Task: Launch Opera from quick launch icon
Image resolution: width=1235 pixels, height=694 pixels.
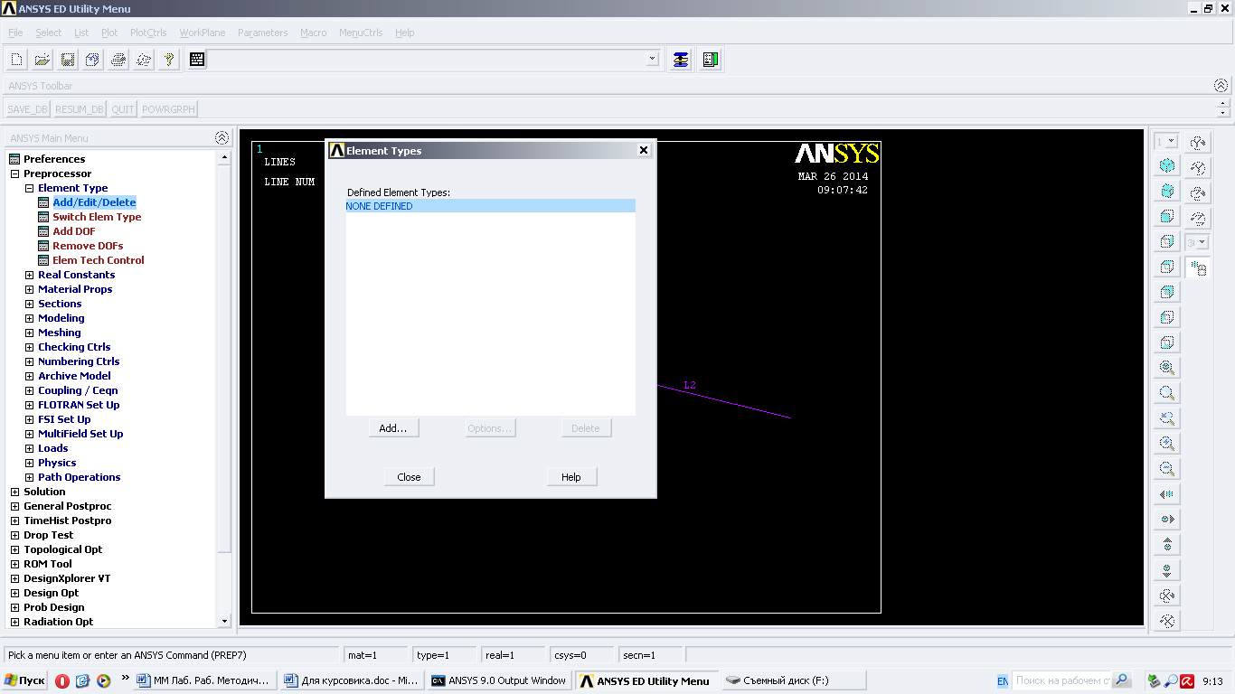Action: click(x=62, y=680)
